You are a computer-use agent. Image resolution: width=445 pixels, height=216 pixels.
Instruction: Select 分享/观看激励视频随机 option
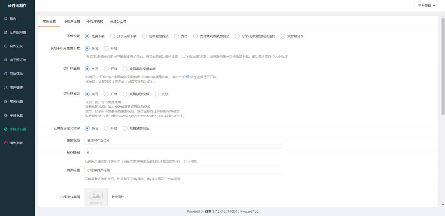pos(237,36)
